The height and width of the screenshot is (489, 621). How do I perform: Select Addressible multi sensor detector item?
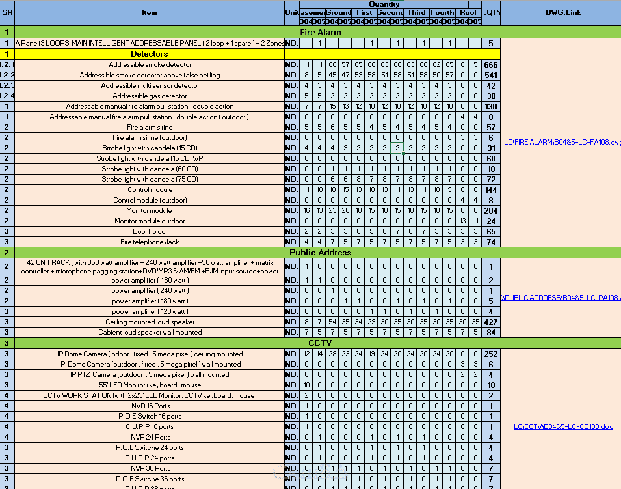[x=150, y=86]
